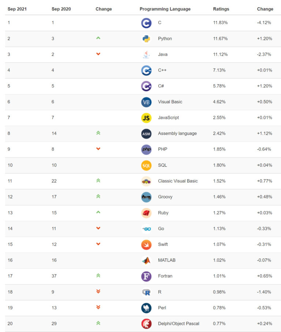Click the Sep 2021 column header
281x332 pixels.
(x=17, y=9)
